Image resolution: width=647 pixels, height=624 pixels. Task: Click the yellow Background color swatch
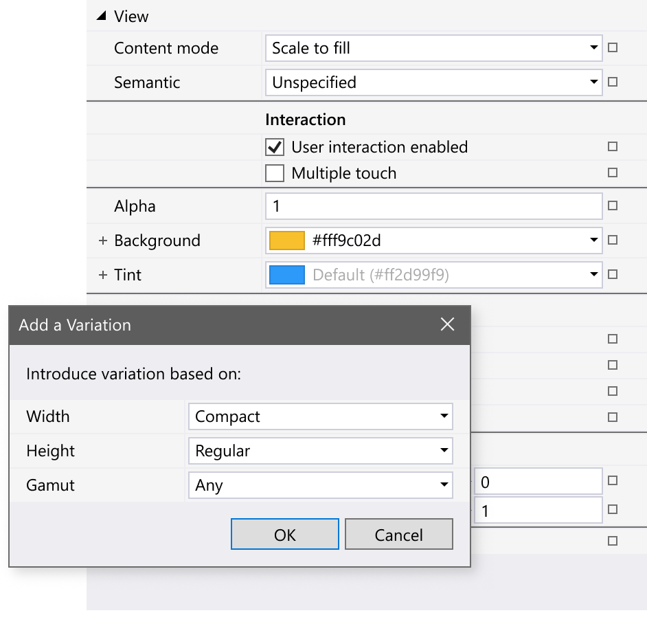pos(288,241)
